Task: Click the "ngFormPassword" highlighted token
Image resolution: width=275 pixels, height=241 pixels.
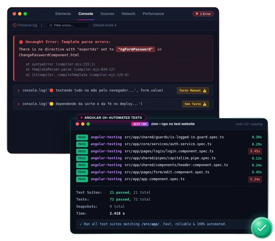Action: (135, 49)
